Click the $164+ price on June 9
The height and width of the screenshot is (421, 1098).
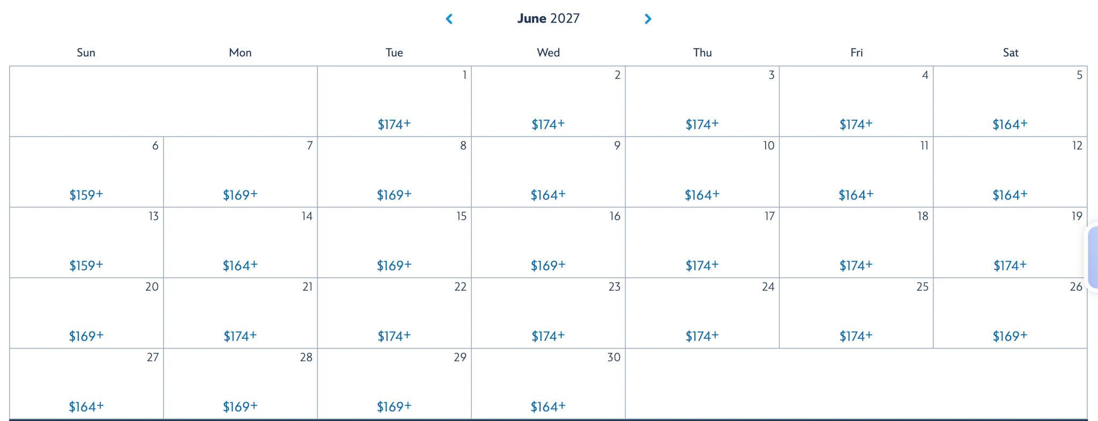548,195
